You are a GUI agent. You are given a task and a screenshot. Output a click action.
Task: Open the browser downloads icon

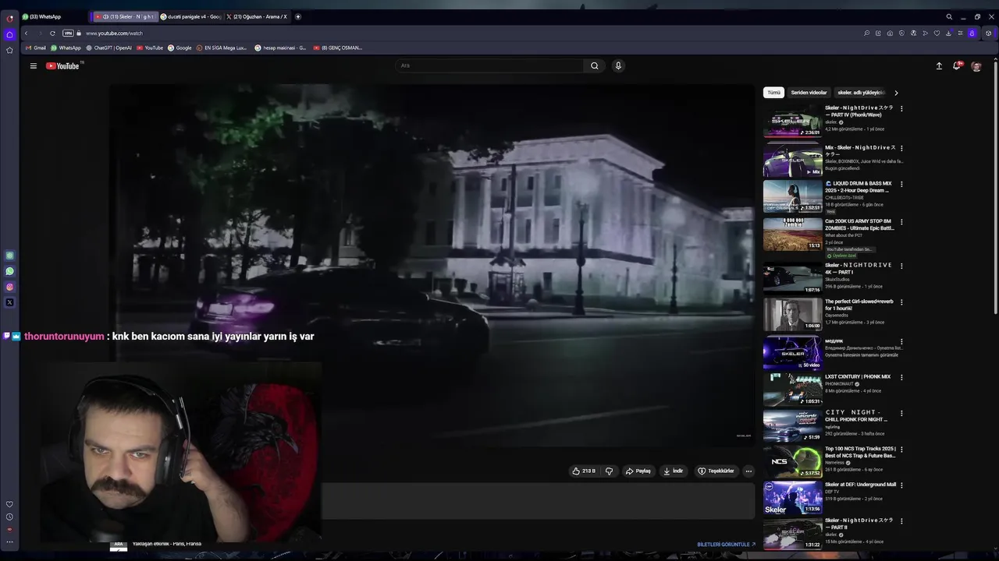948,34
